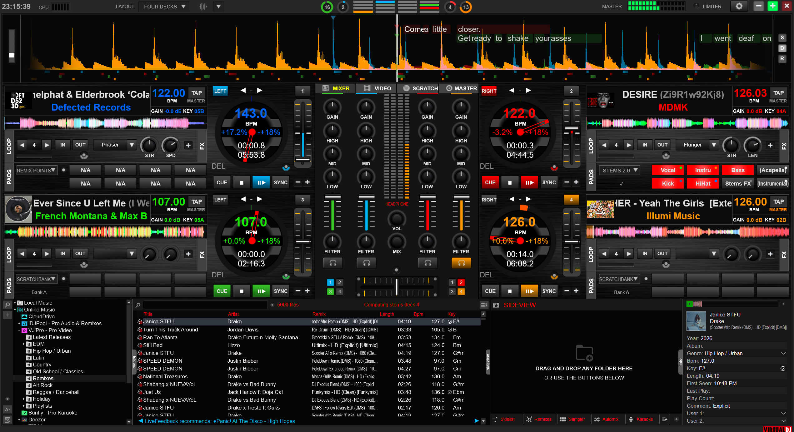Click the Automix shuffle icon
Screen dimensions: 794x432
click(597, 419)
